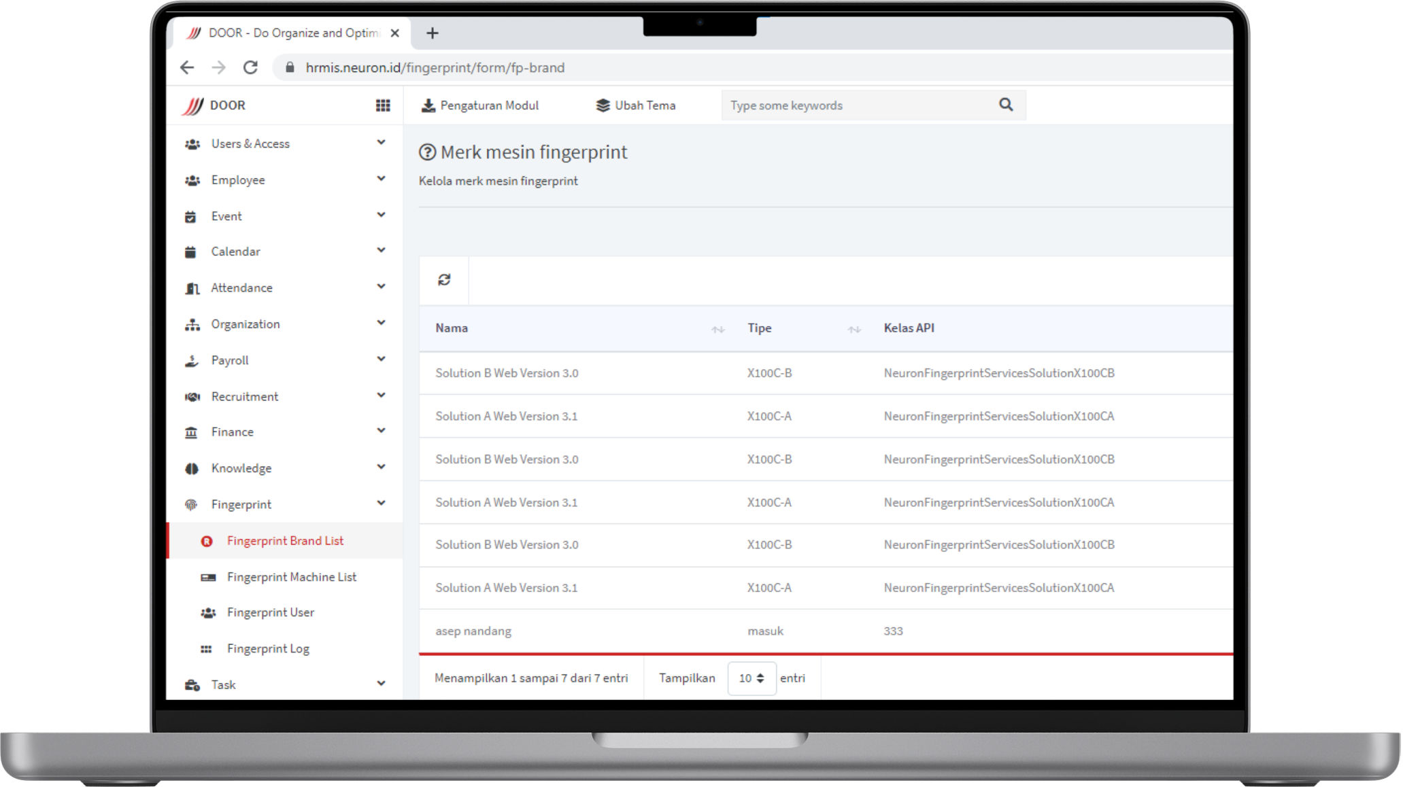Go to Fingerprint Log page

pyautogui.click(x=268, y=648)
